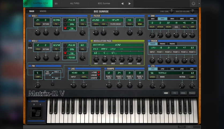Open the ENV 2 modulation source slot
The height and width of the screenshot is (129, 224).
tap(96, 49)
